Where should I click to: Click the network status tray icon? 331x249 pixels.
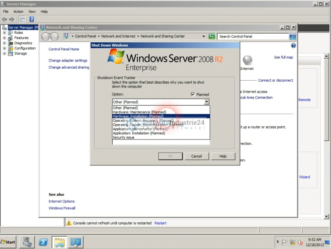click(x=292, y=242)
